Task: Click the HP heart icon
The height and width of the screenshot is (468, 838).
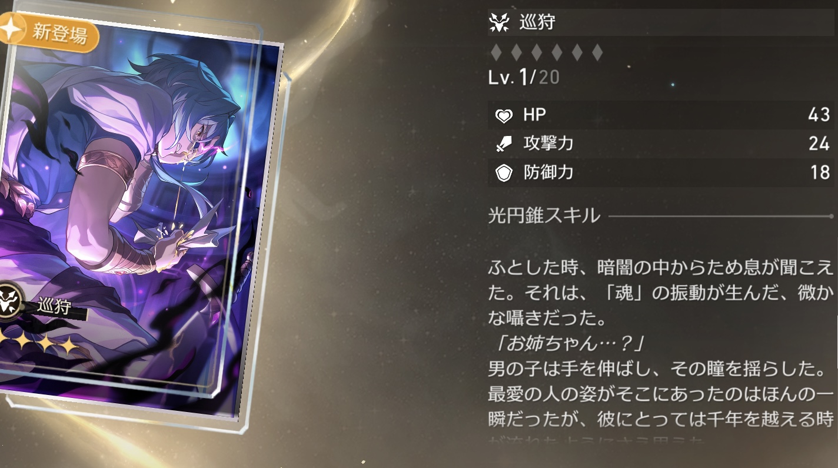Action: point(504,115)
